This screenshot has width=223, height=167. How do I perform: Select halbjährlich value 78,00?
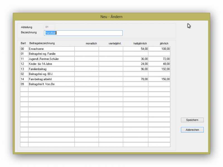(x=135, y=79)
